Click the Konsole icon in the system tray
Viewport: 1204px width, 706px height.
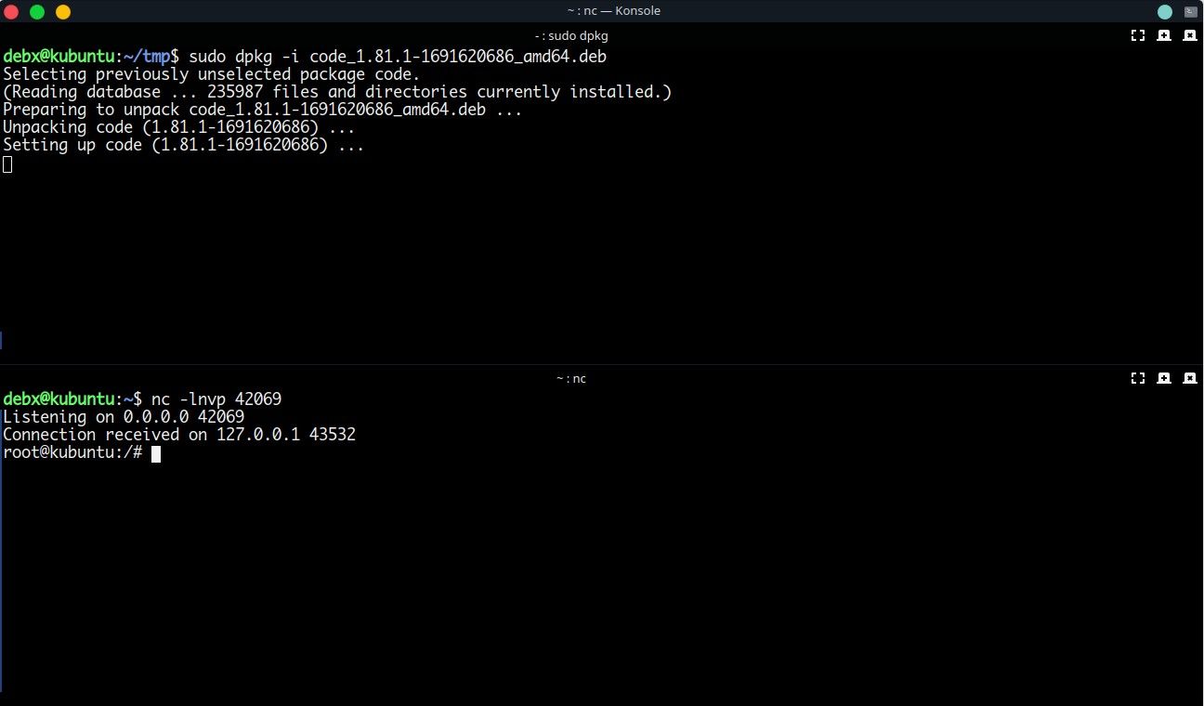tap(1190, 10)
